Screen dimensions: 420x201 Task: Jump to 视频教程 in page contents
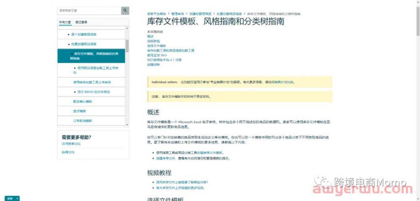(x=153, y=41)
